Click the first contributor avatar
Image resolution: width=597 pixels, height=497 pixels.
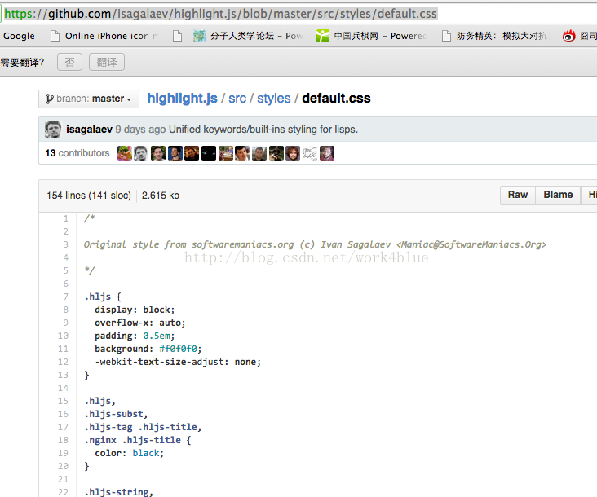coord(125,153)
